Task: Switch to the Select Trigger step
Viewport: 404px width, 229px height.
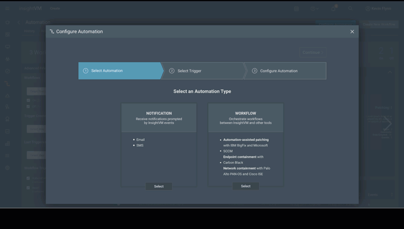Action: click(x=203, y=71)
